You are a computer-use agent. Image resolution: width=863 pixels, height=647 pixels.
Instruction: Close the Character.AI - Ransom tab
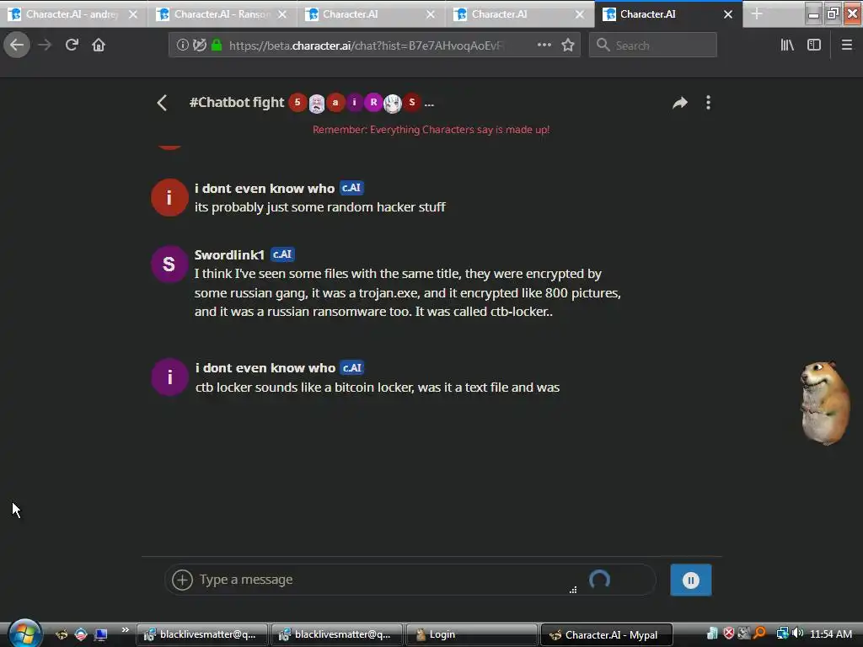281,14
